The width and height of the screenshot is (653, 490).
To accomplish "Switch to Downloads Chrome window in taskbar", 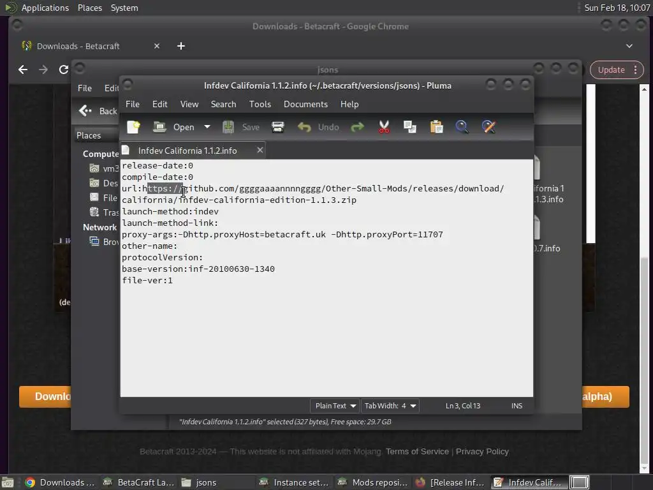I will pyautogui.click(x=59, y=482).
